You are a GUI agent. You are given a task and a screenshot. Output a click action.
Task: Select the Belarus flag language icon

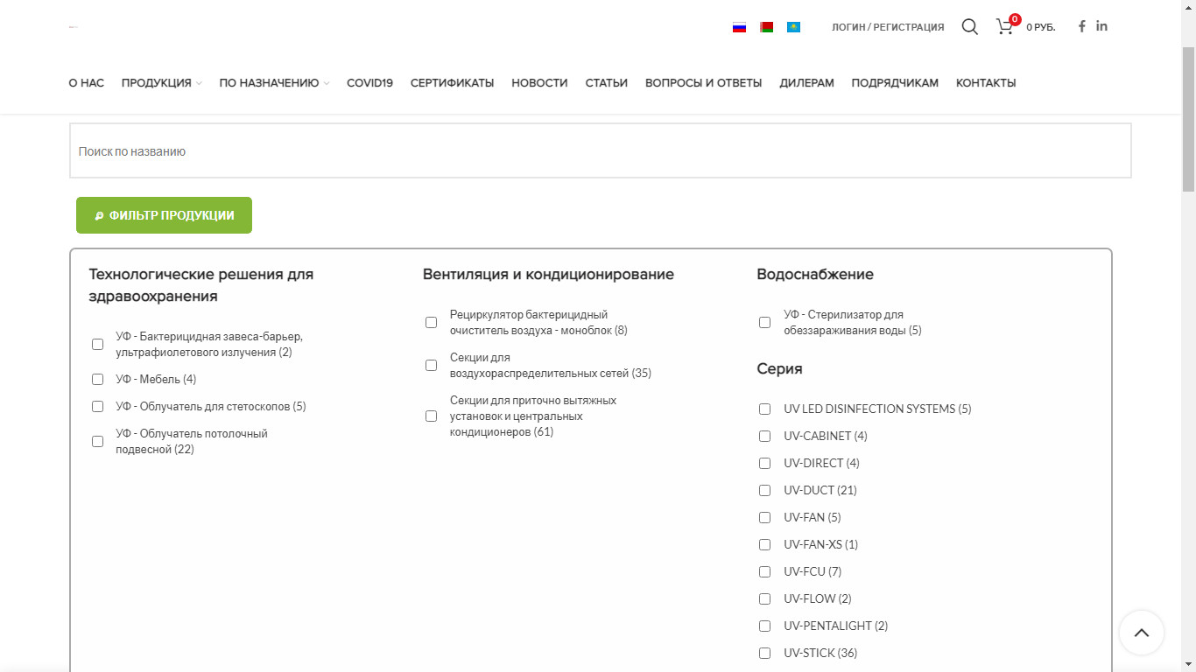point(766,27)
